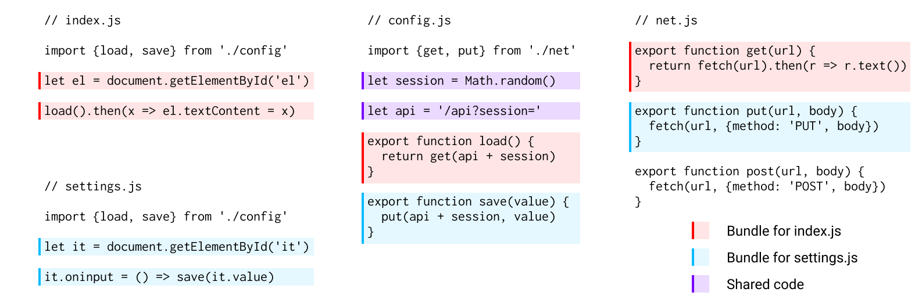Click the '// config.js' file heading
Viewport: 922px width, 303px height.
point(409,20)
